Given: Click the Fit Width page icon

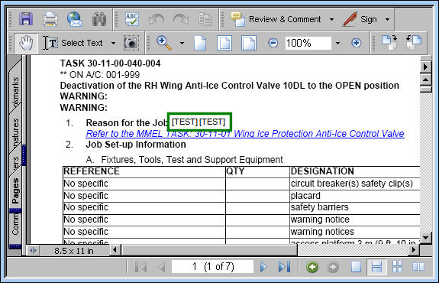Looking at the screenshot, I should [249, 43].
